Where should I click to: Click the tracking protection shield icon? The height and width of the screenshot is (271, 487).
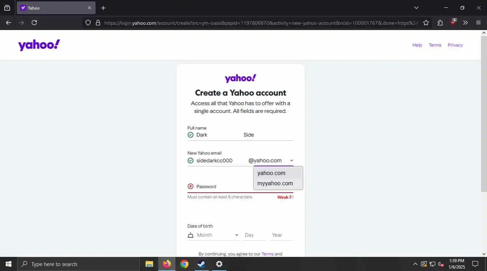(88, 23)
